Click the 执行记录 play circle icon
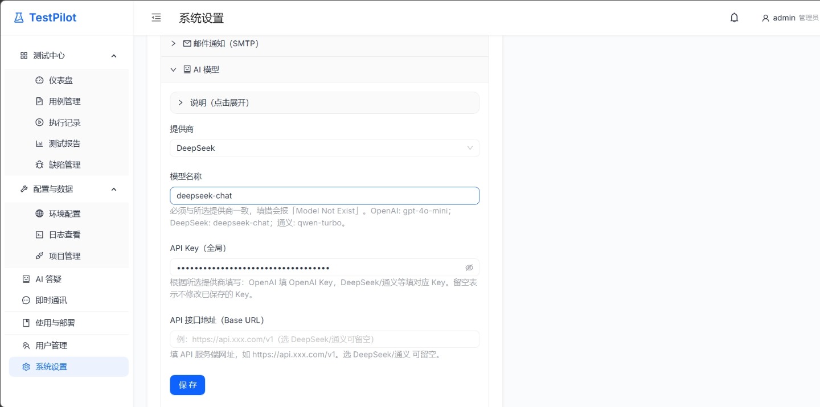The height and width of the screenshot is (407, 820). coord(39,122)
